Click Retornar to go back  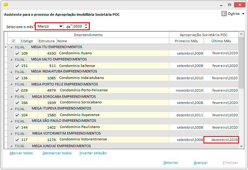point(171,163)
